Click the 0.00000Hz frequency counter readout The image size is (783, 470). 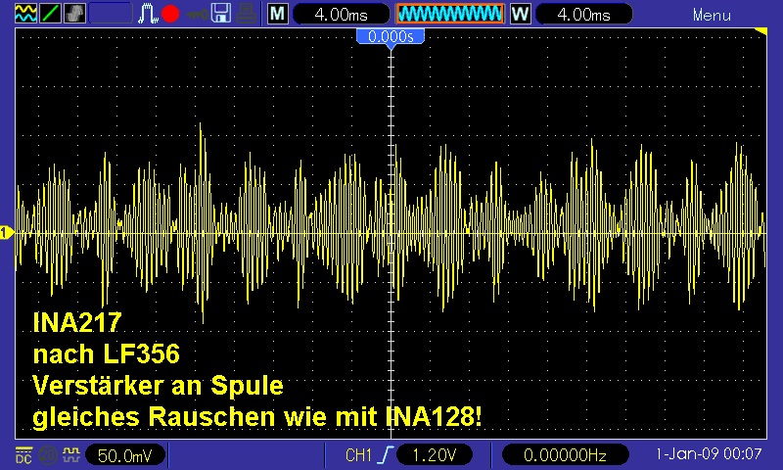(x=565, y=455)
